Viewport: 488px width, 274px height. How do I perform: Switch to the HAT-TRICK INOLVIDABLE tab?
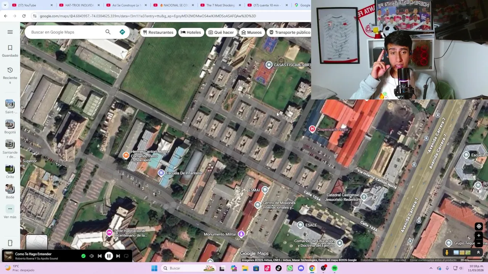(x=79, y=5)
